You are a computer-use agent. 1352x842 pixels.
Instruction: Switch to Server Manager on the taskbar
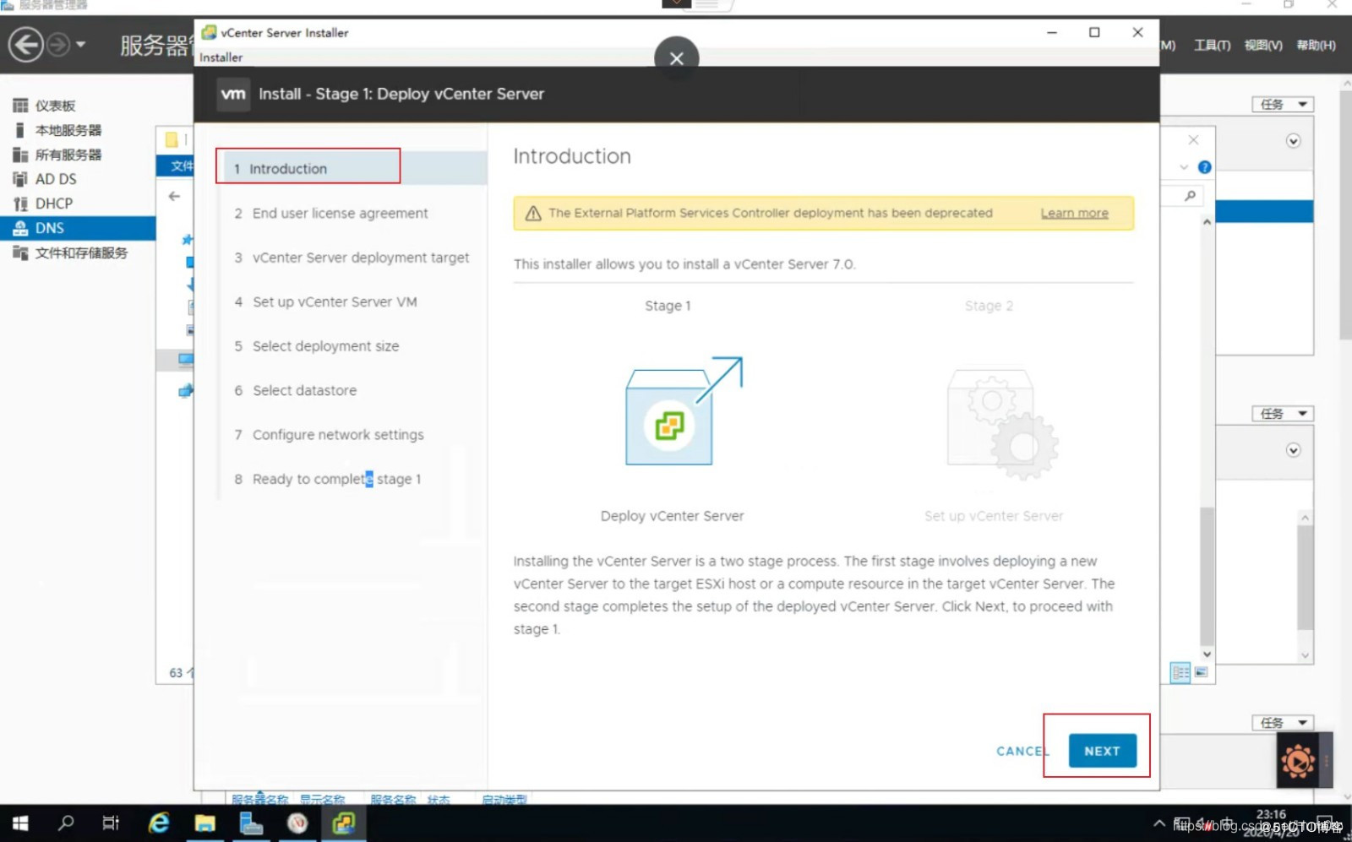tap(251, 823)
